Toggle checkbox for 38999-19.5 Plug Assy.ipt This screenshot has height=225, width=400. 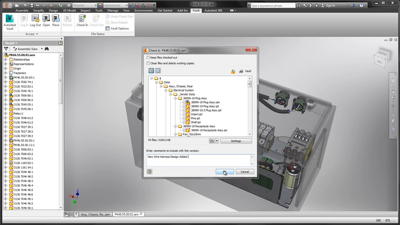(x=184, y=110)
